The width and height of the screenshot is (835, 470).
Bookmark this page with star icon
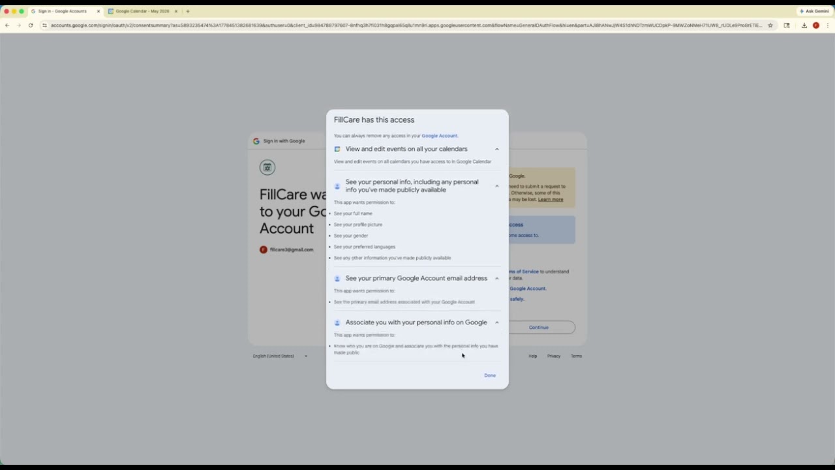point(770,25)
